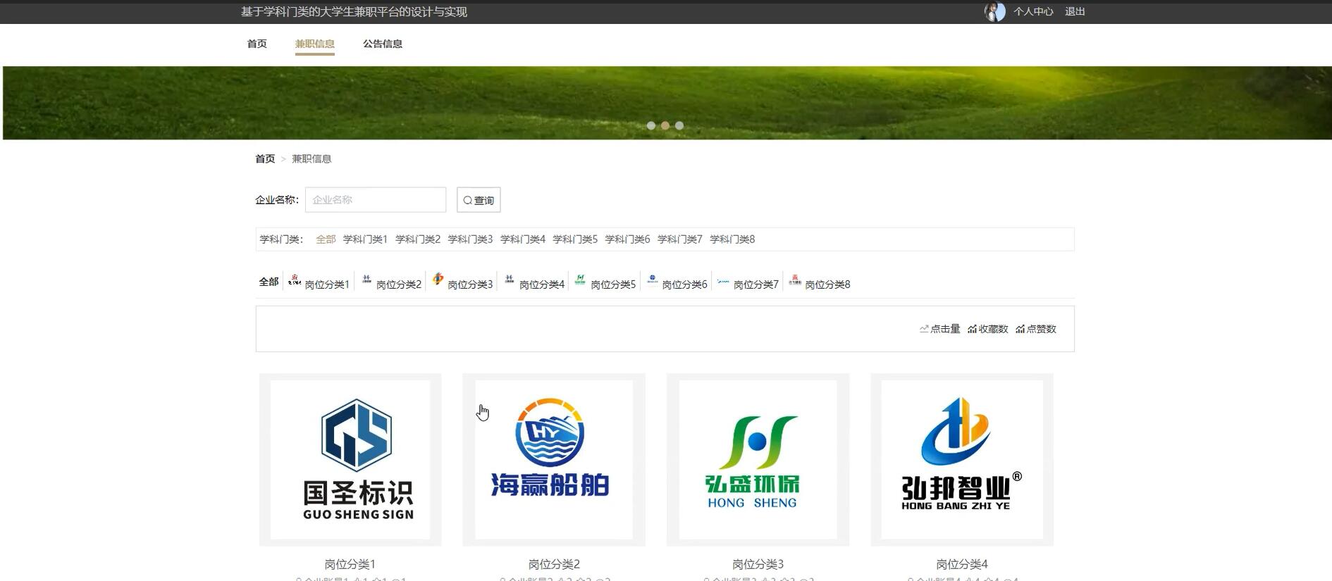Select third carousel dot indicator
The width and height of the screenshot is (1332, 581).
point(679,125)
